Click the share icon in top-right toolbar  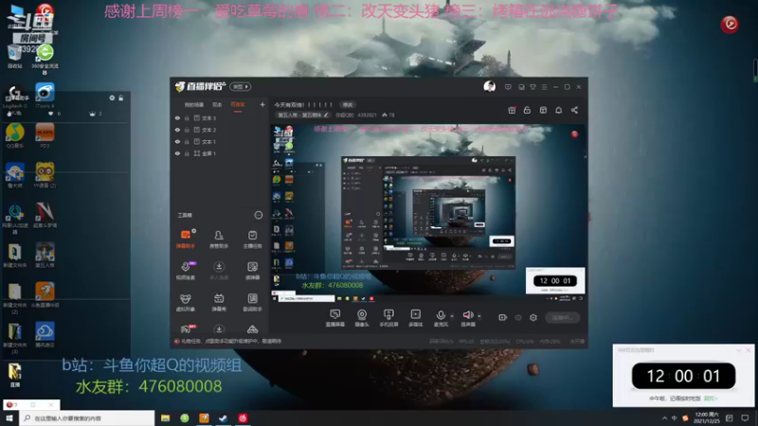(574, 110)
